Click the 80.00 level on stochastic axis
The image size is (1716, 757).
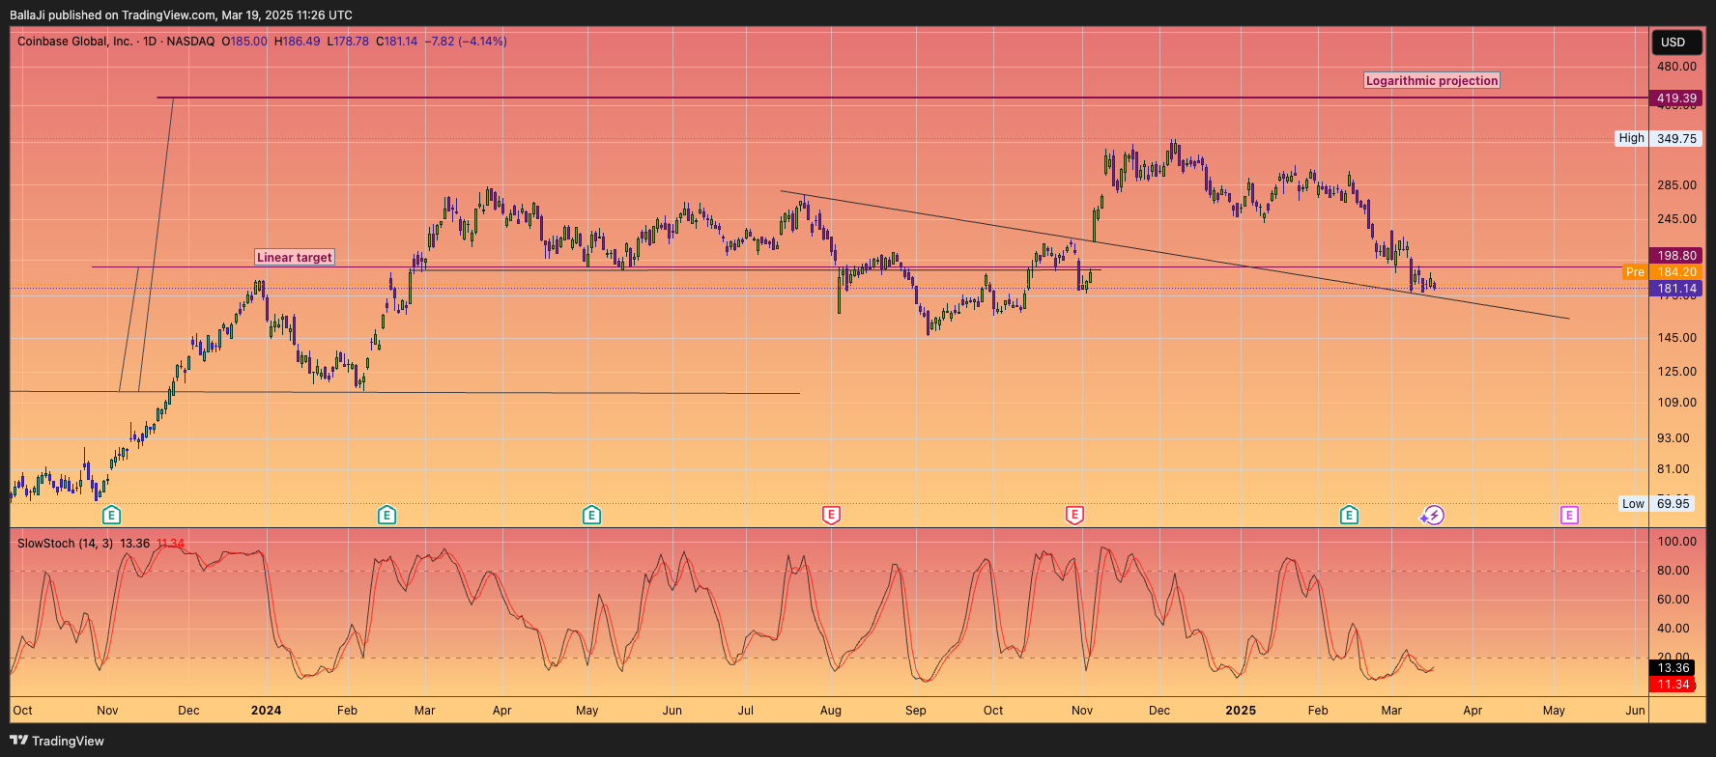[x=1673, y=571]
